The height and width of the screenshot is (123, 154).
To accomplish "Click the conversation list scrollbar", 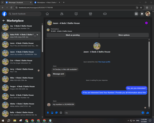I will (x=43, y=38).
